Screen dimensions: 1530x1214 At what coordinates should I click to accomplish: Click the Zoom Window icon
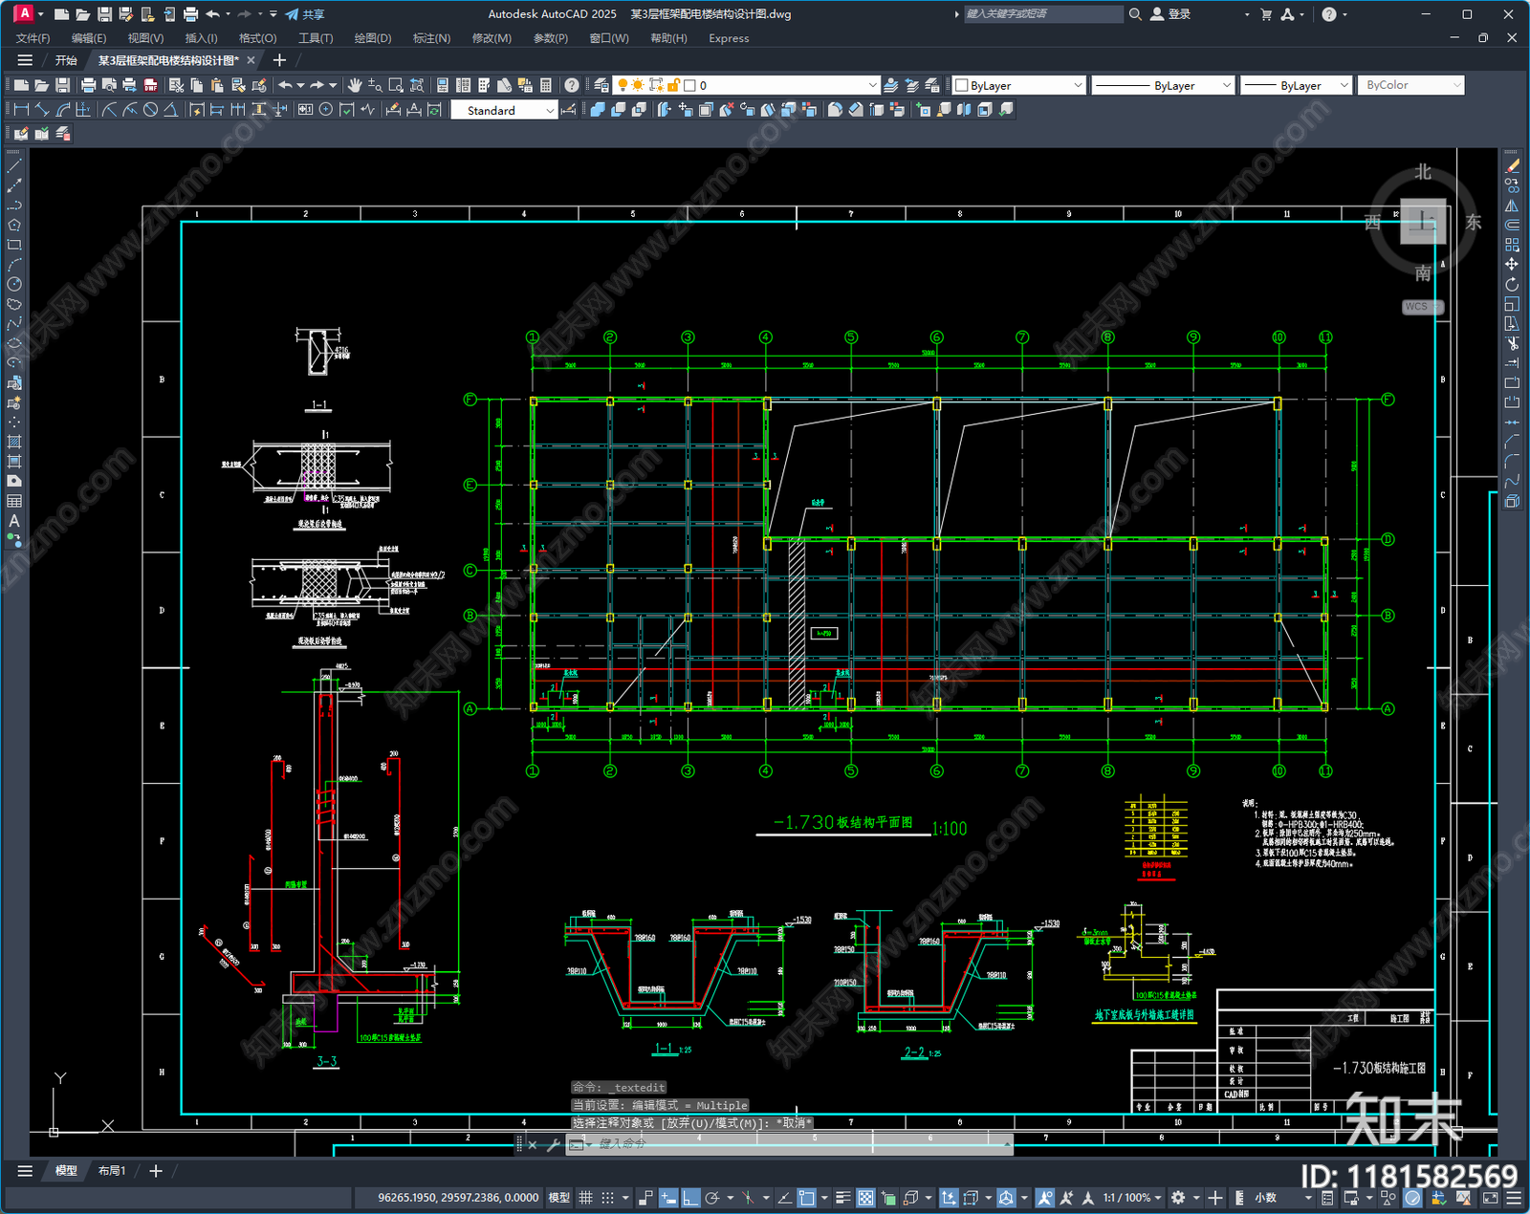coord(396,85)
